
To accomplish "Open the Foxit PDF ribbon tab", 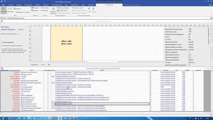I will pos(91,5).
